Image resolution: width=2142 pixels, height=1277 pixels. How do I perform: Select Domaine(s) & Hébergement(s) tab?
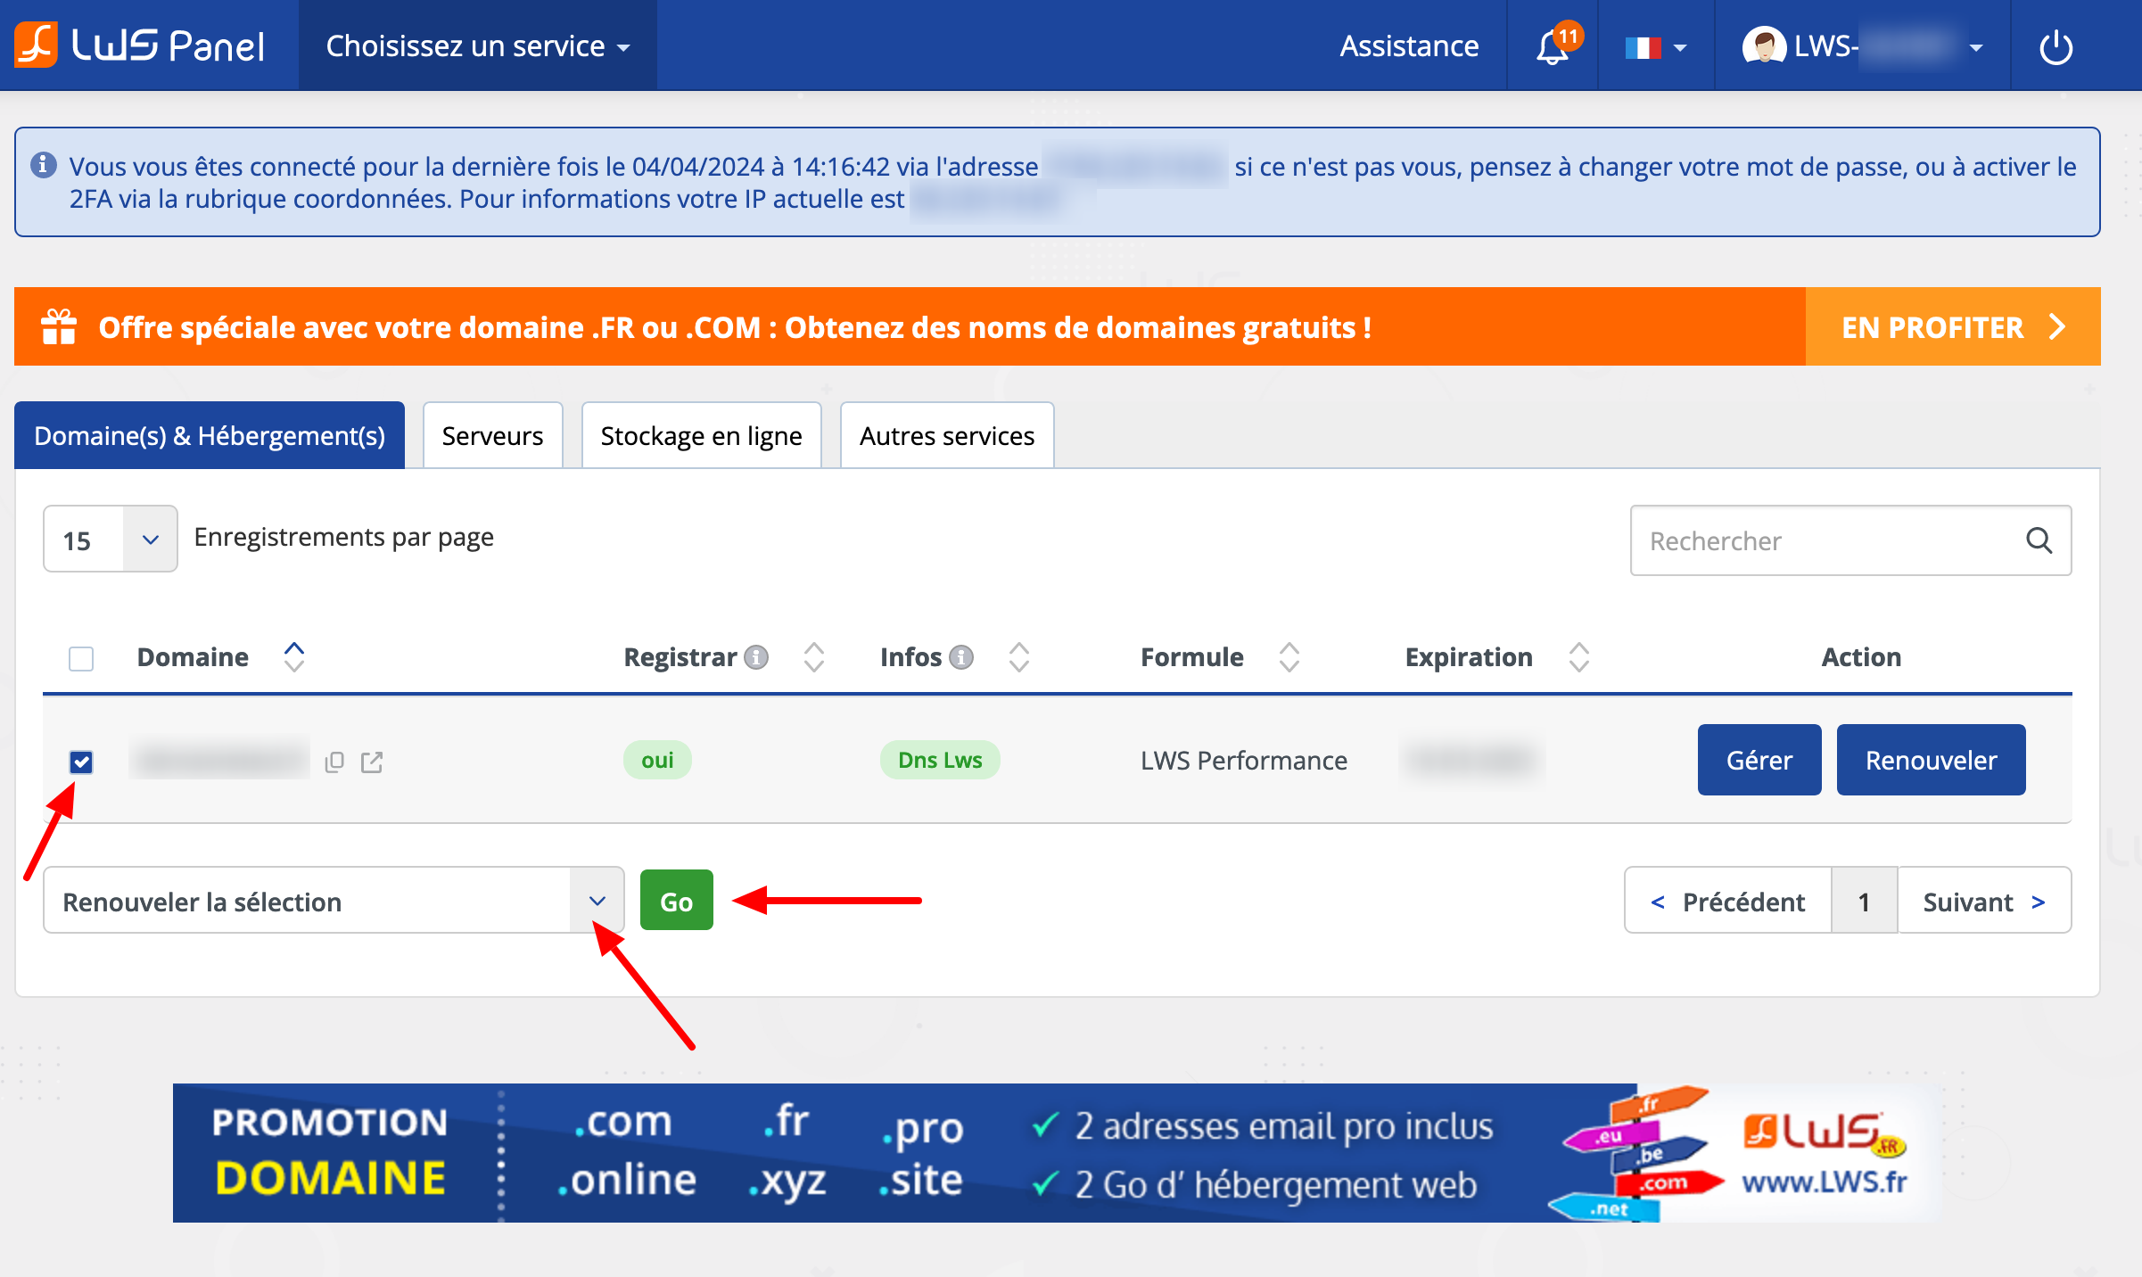(x=210, y=435)
